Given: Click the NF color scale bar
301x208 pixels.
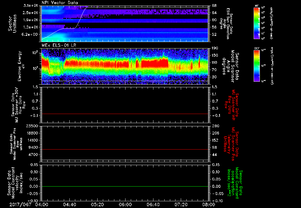Looking at the screenshot, I should coord(257,23).
